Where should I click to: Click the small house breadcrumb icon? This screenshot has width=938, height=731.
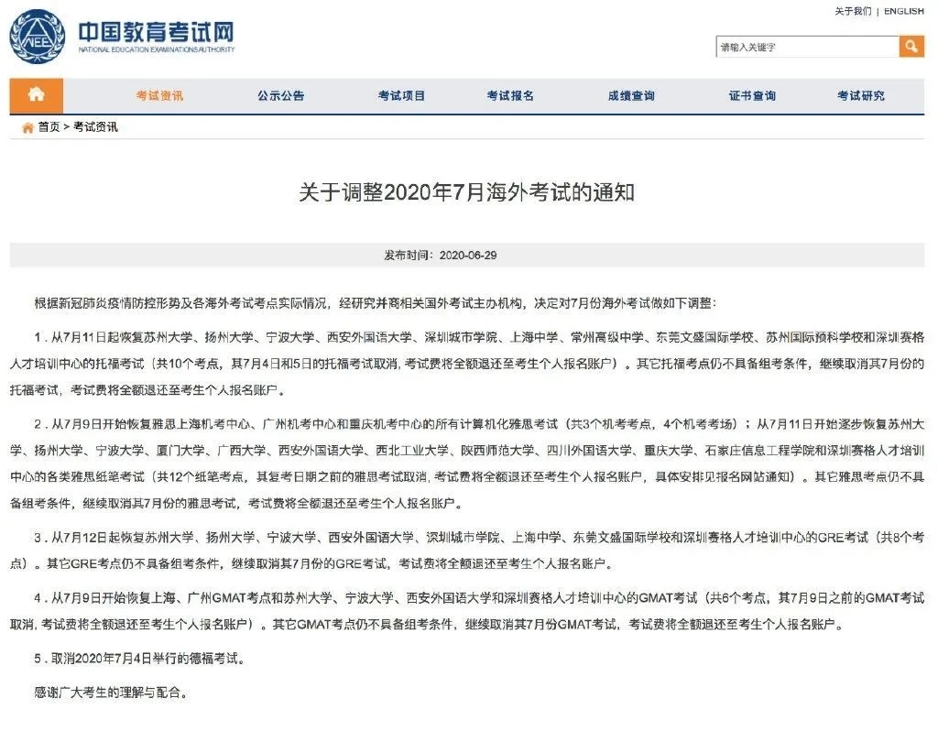(x=27, y=127)
